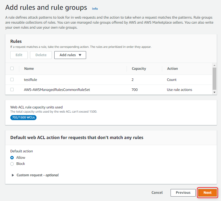221x201 pixels.
Task: Click the 702/1500 WCUs capacity badge
Action: pyautogui.click(x=23, y=117)
